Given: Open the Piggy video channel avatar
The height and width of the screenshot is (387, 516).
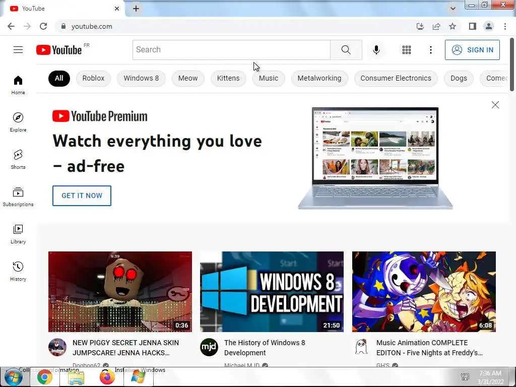Looking at the screenshot, I should [57, 347].
